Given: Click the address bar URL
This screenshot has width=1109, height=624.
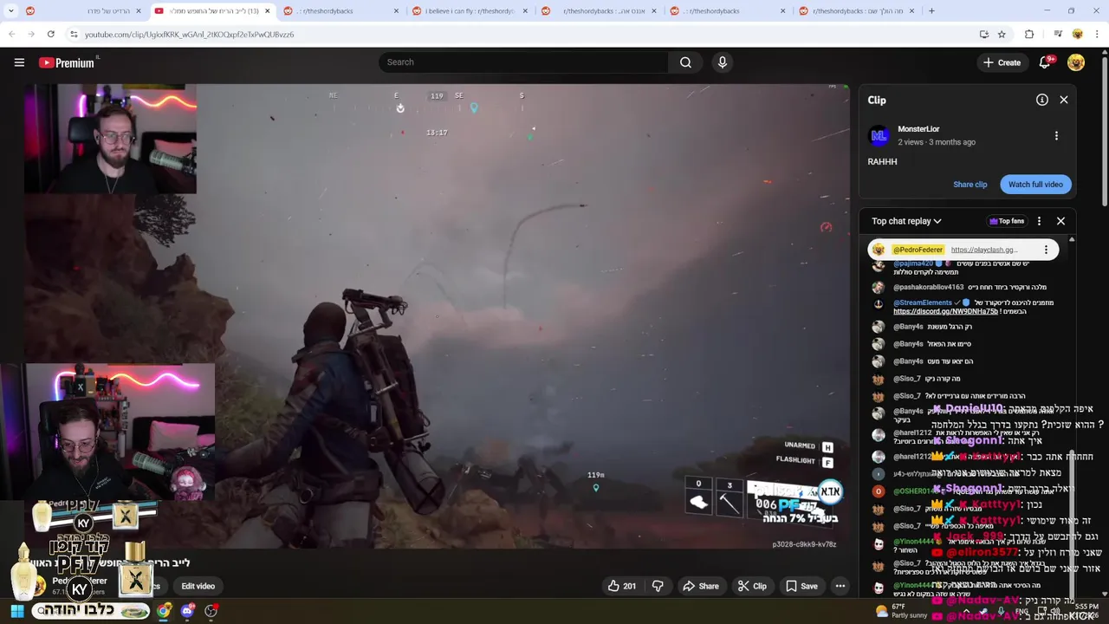Looking at the screenshot, I should (189, 34).
